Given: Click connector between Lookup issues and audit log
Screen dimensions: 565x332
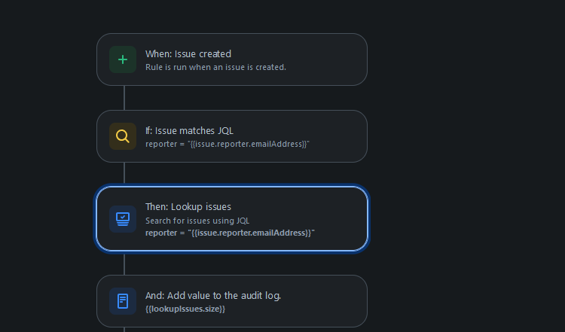Looking at the screenshot, I should (124, 264).
